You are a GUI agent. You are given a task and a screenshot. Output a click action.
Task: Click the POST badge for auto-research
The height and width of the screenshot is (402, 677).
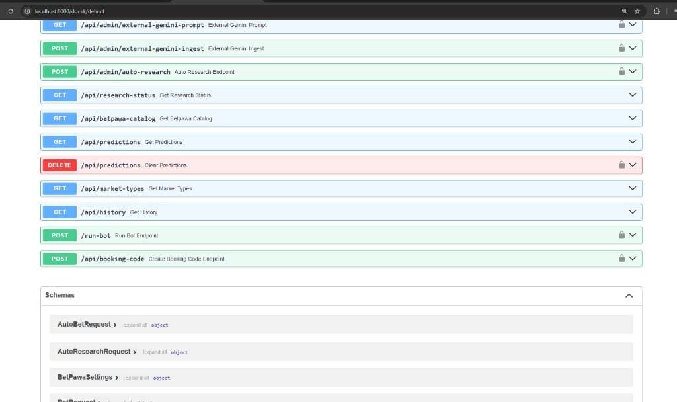pos(60,71)
